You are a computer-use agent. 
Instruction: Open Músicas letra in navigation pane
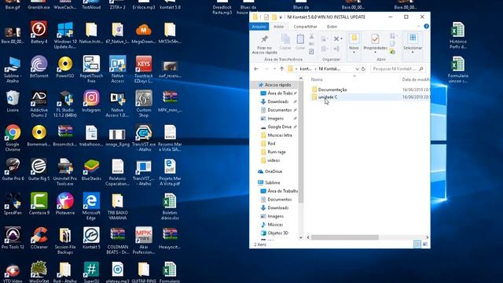pos(276,135)
